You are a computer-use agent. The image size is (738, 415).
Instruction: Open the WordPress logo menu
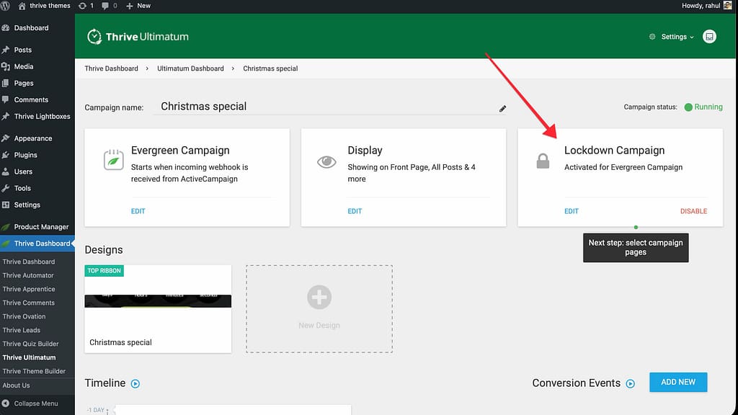[x=7, y=6]
